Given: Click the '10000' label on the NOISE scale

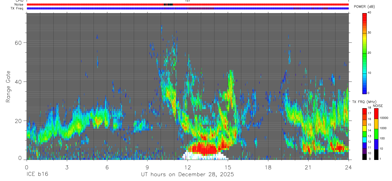Looking at the screenshot, I should 383,118.
